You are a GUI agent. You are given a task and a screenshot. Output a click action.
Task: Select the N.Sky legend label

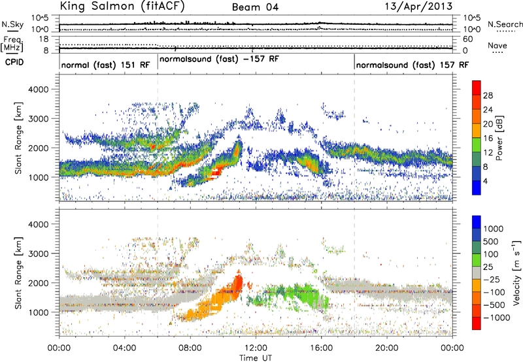(x=12, y=24)
